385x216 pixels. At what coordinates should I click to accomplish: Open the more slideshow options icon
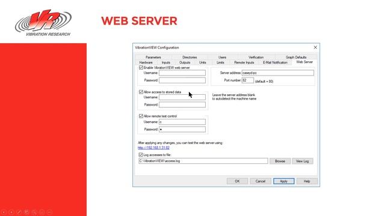pyautogui.click(x=49, y=212)
